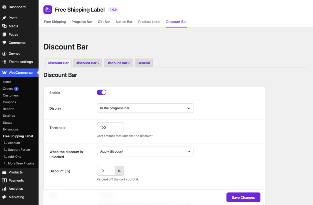The width and height of the screenshot is (313, 205).
Task: Open the Coupons submenu link
Action: [x=9, y=102]
